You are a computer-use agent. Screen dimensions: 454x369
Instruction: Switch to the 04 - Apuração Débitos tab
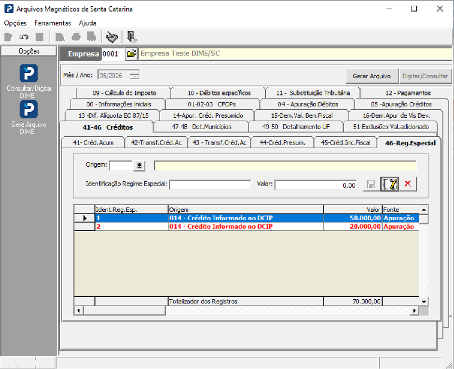(x=308, y=104)
